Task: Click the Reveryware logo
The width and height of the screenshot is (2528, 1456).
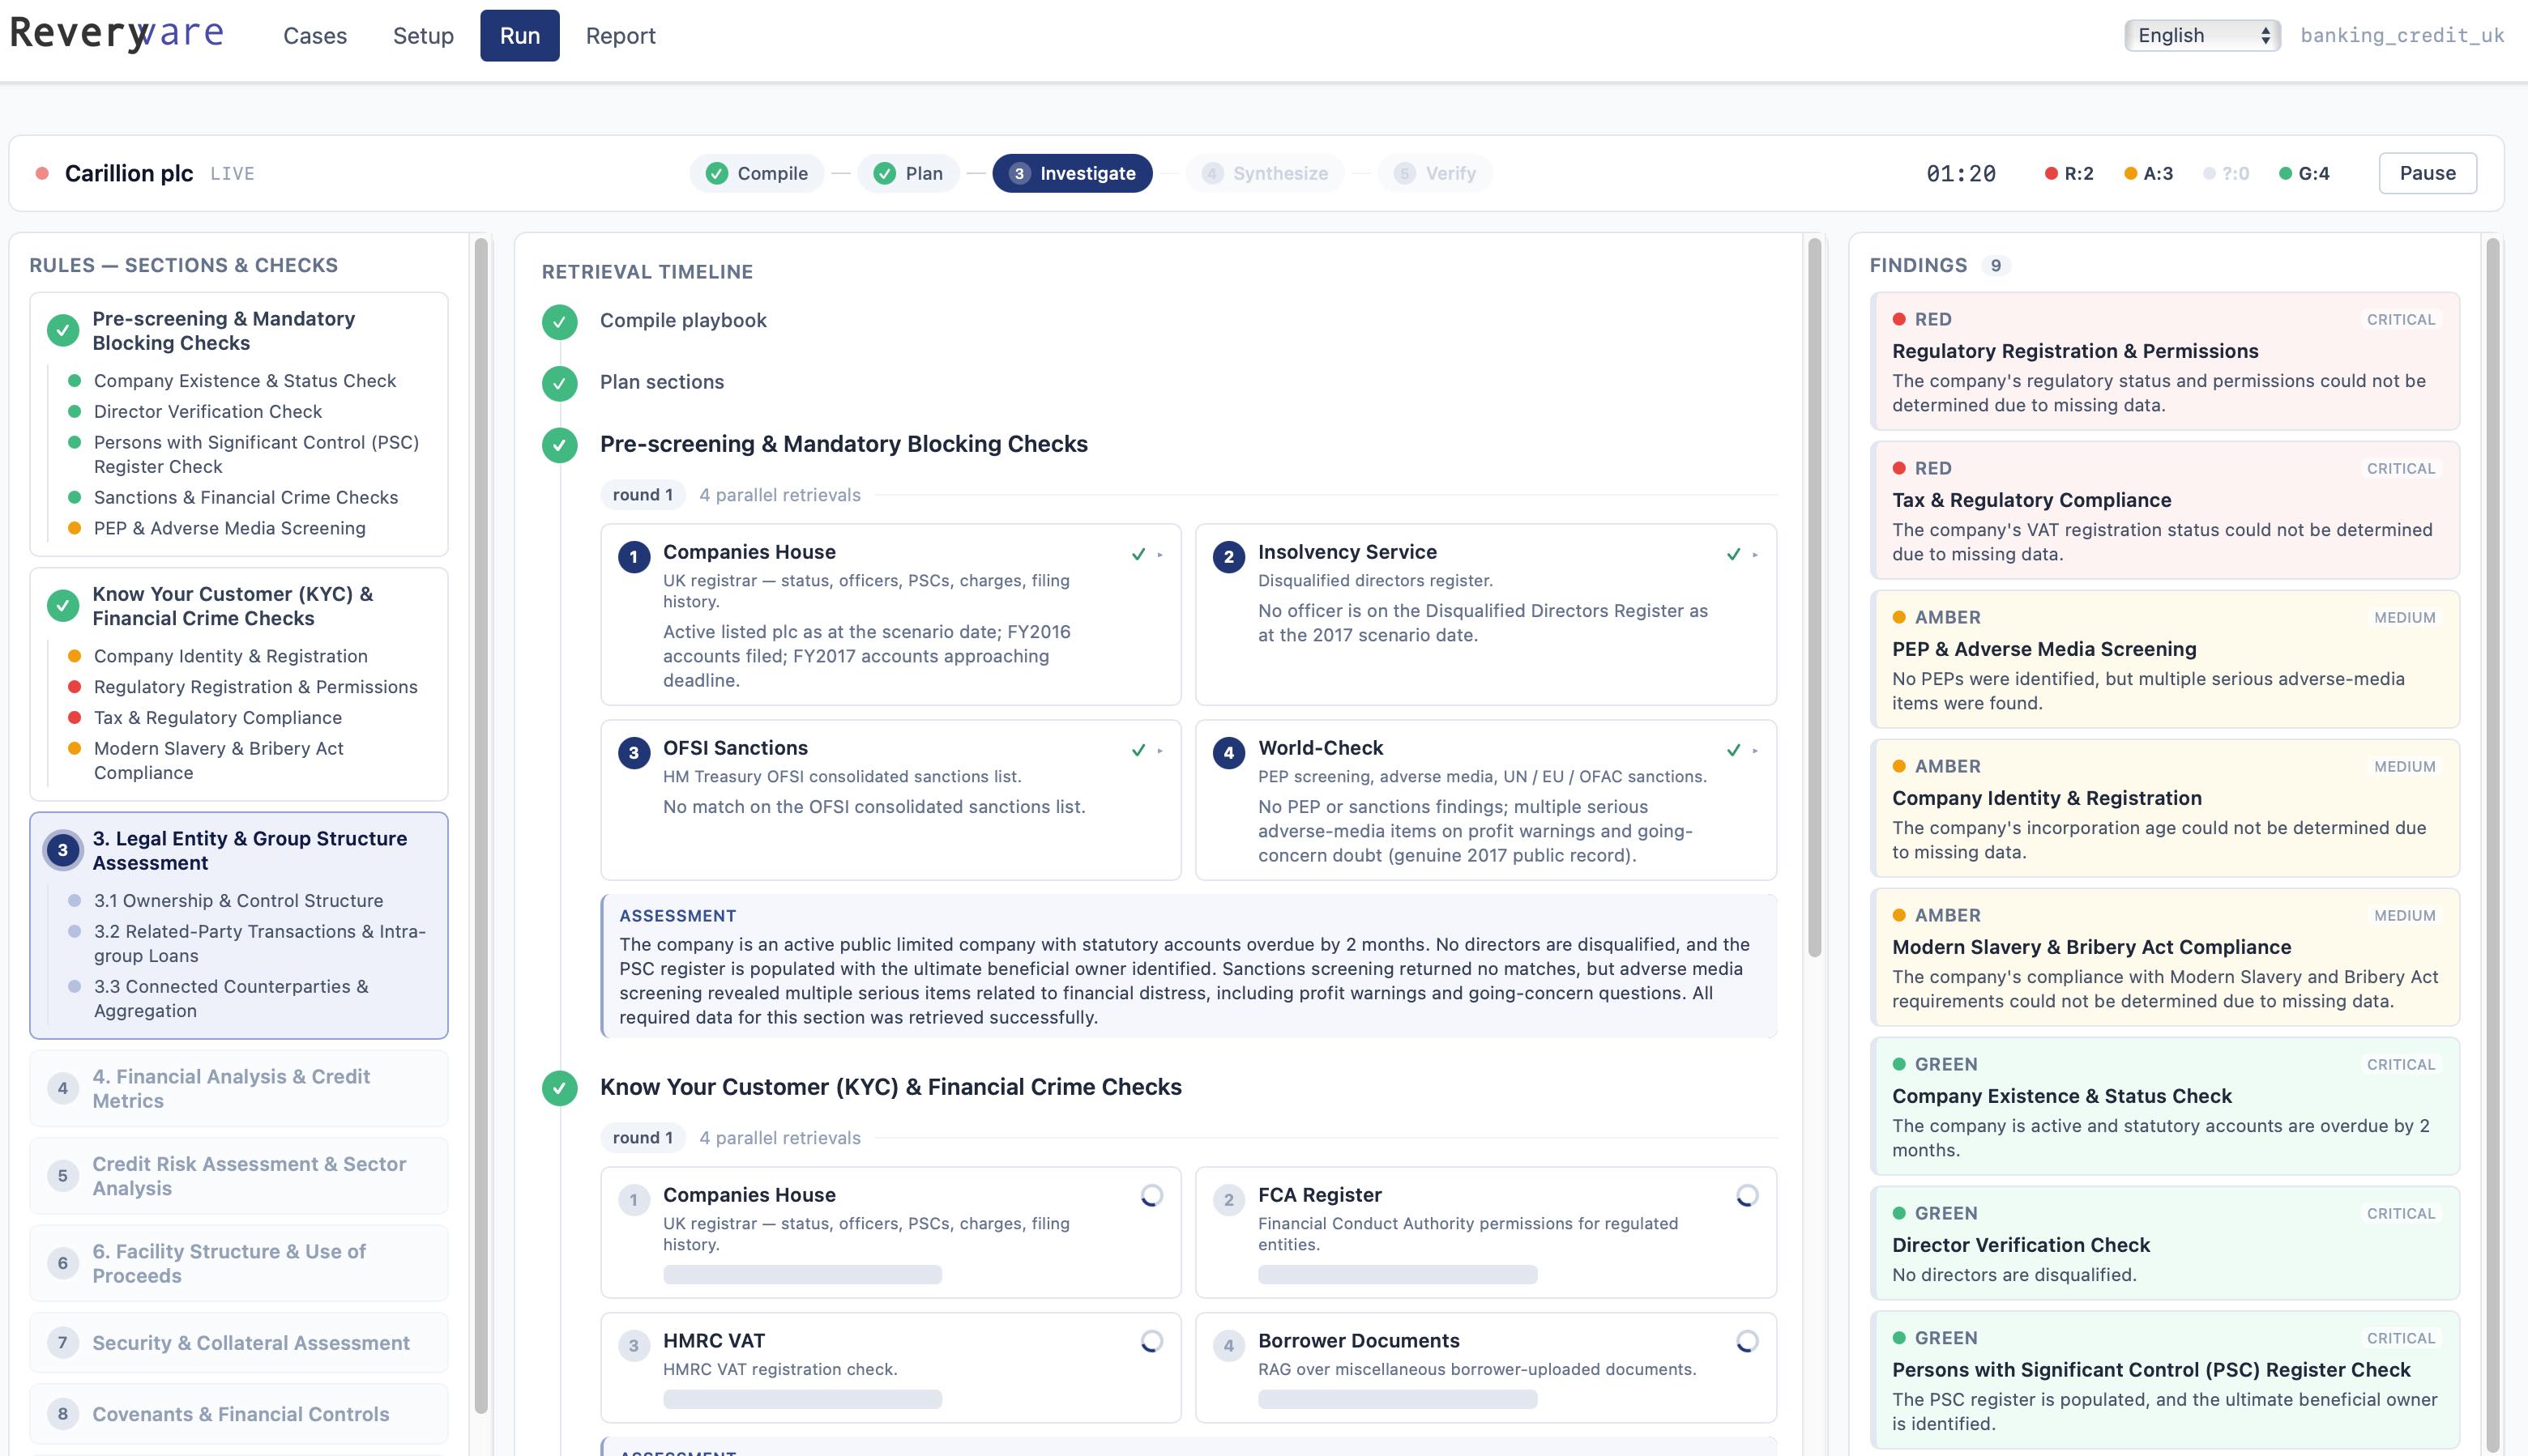Action: pos(117,34)
